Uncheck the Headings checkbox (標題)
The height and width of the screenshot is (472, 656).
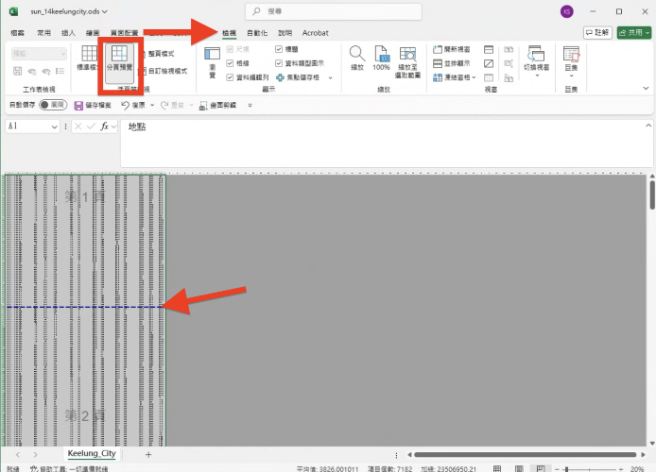pyautogui.click(x=279, y=49)
